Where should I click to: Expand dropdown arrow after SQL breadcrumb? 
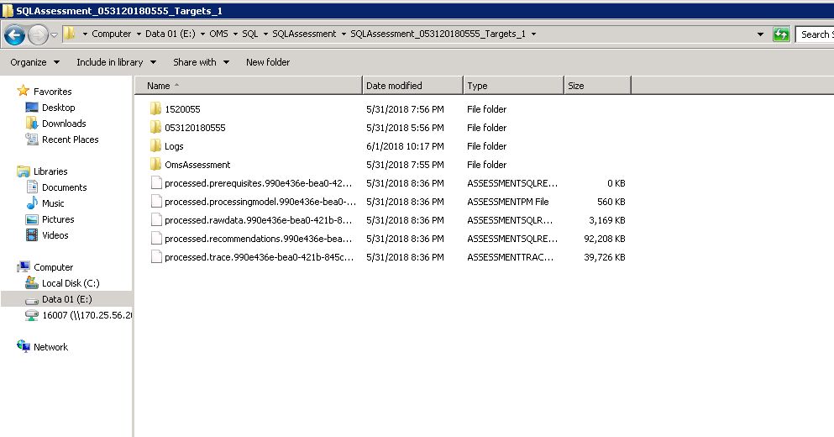[265, 34]
